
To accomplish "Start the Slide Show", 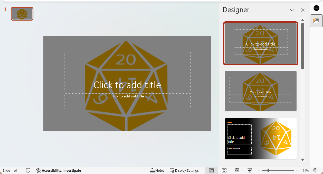I will 249,170.
